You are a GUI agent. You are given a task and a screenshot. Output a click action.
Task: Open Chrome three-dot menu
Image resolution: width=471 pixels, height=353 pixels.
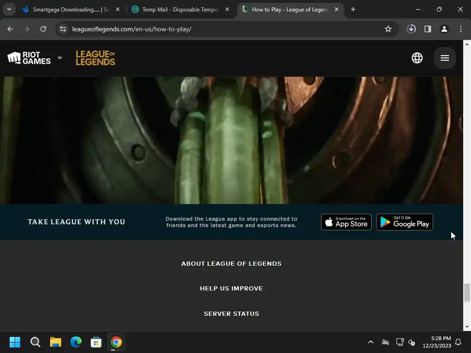click(461, 29)
